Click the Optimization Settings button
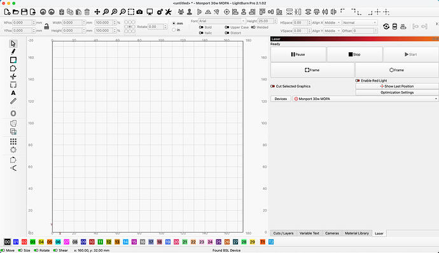Screen dimensions: 439x253 point(397,92)
